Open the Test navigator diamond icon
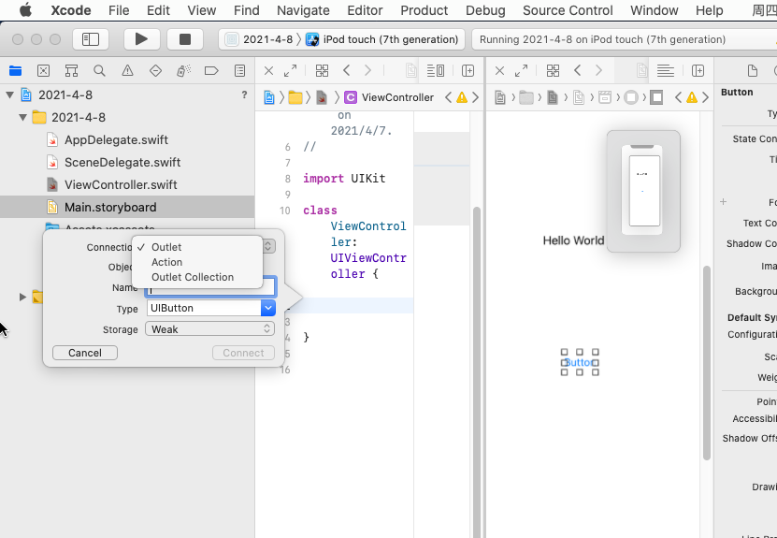 (x=155, y=71)
